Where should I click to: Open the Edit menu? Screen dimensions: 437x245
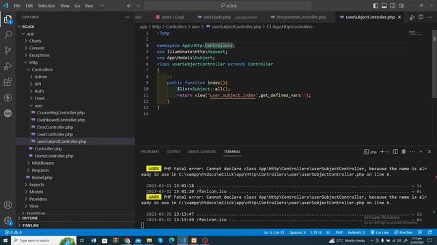point(29,6)
